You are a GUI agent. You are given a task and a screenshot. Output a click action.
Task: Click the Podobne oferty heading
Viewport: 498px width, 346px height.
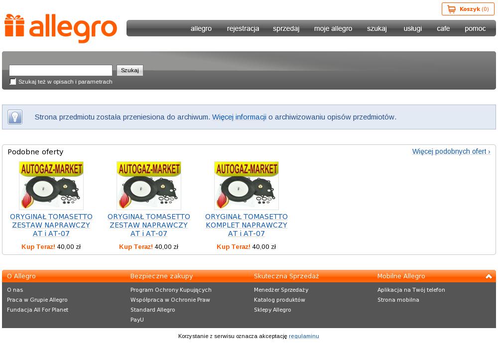(35, 152)
